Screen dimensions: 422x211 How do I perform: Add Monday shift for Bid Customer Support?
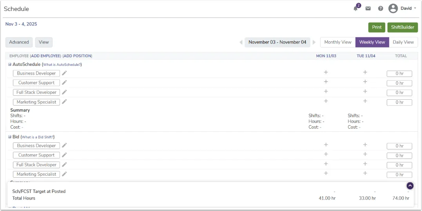click(326, 154)
